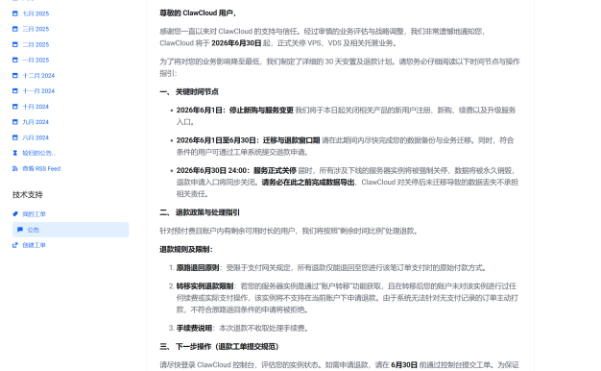Screen dimensions: 601x371
Task: Click the calendar icon next to 十月 2024
Action: pos(15,107)
